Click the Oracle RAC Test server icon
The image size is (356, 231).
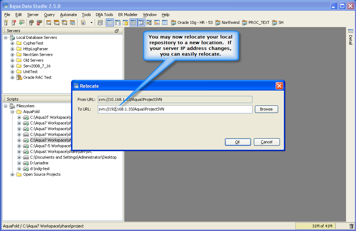[x=19, y=77]
